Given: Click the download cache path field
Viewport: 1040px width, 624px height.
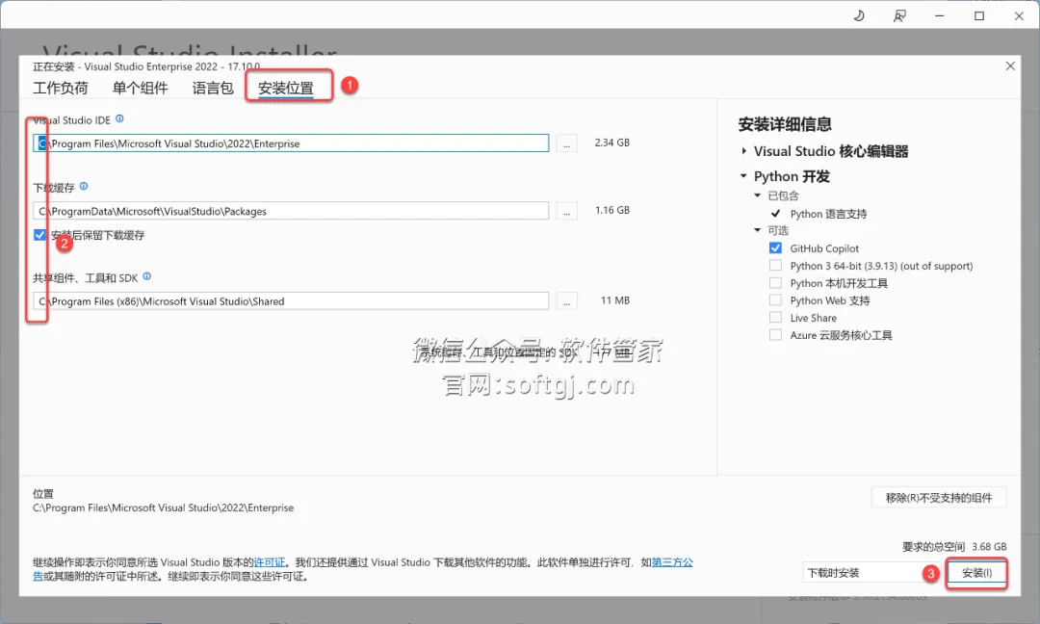Looking at the screenshot, I should [x=291, y=211].
